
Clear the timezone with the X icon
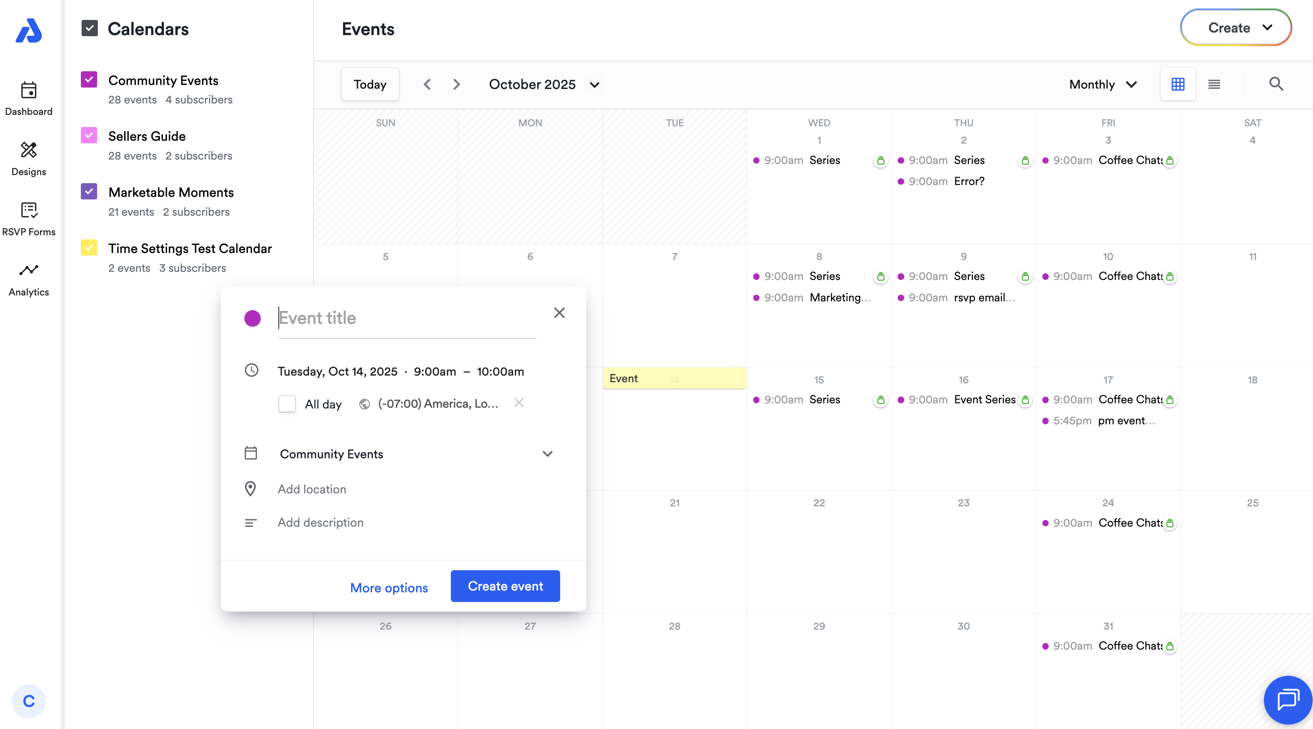[x=518, y=403]
